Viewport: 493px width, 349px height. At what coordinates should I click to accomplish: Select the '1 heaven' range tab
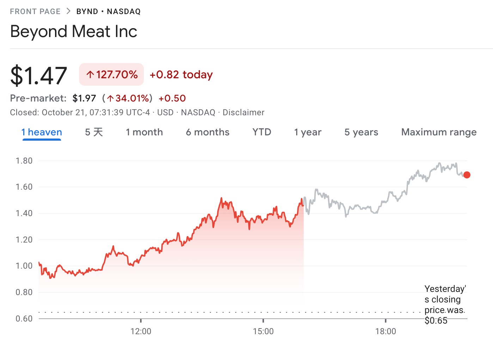point(42,132)
